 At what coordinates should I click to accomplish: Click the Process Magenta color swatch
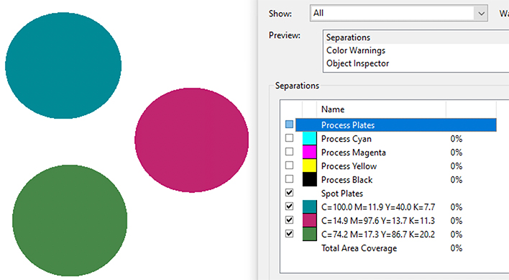click(x=309, y=152)
